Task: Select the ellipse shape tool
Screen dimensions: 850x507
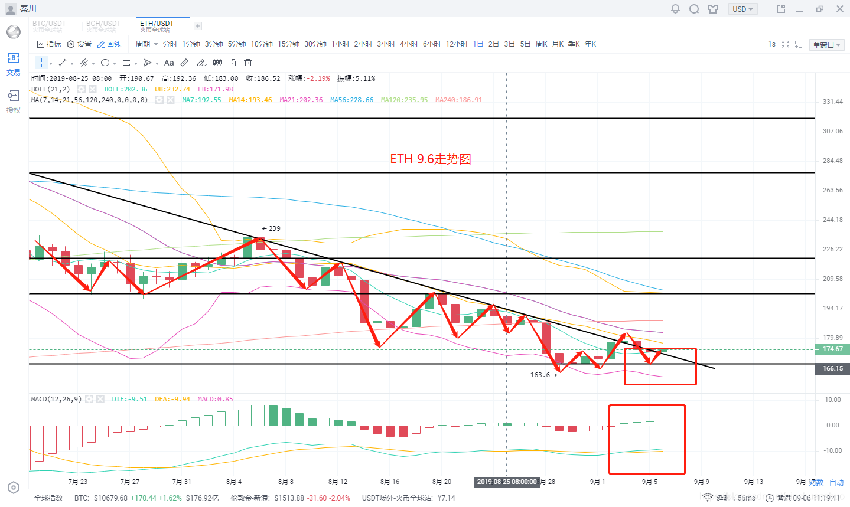Action: pyautogui.click(x=105, y=63)
